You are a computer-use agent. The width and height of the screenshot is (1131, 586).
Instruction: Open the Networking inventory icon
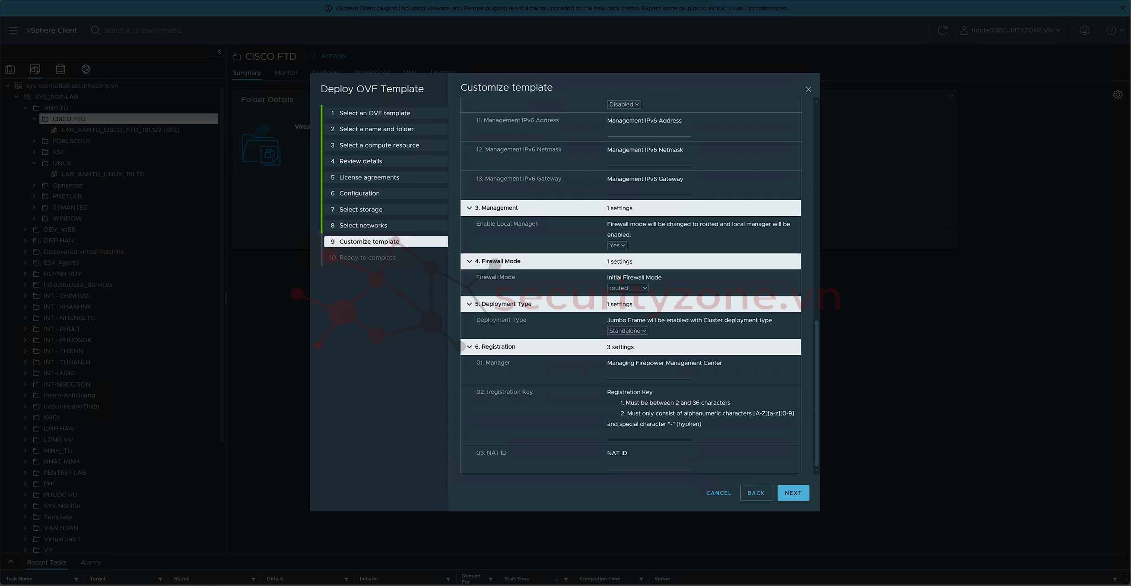point(86,69)
